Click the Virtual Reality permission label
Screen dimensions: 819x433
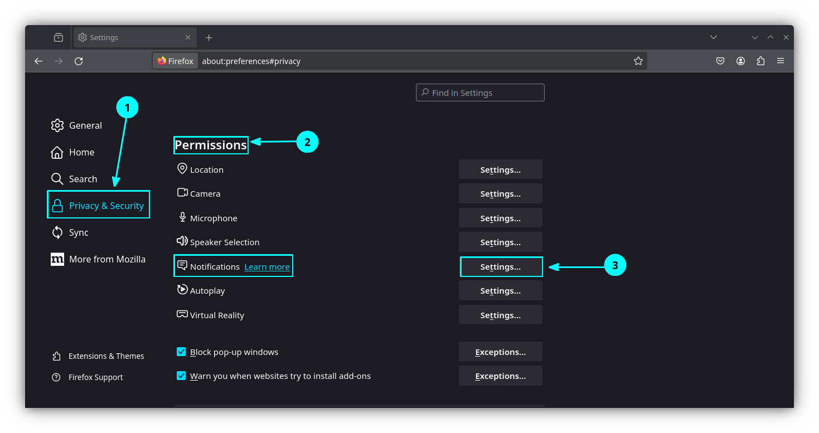pyautogui.click(x=217, y=315)
